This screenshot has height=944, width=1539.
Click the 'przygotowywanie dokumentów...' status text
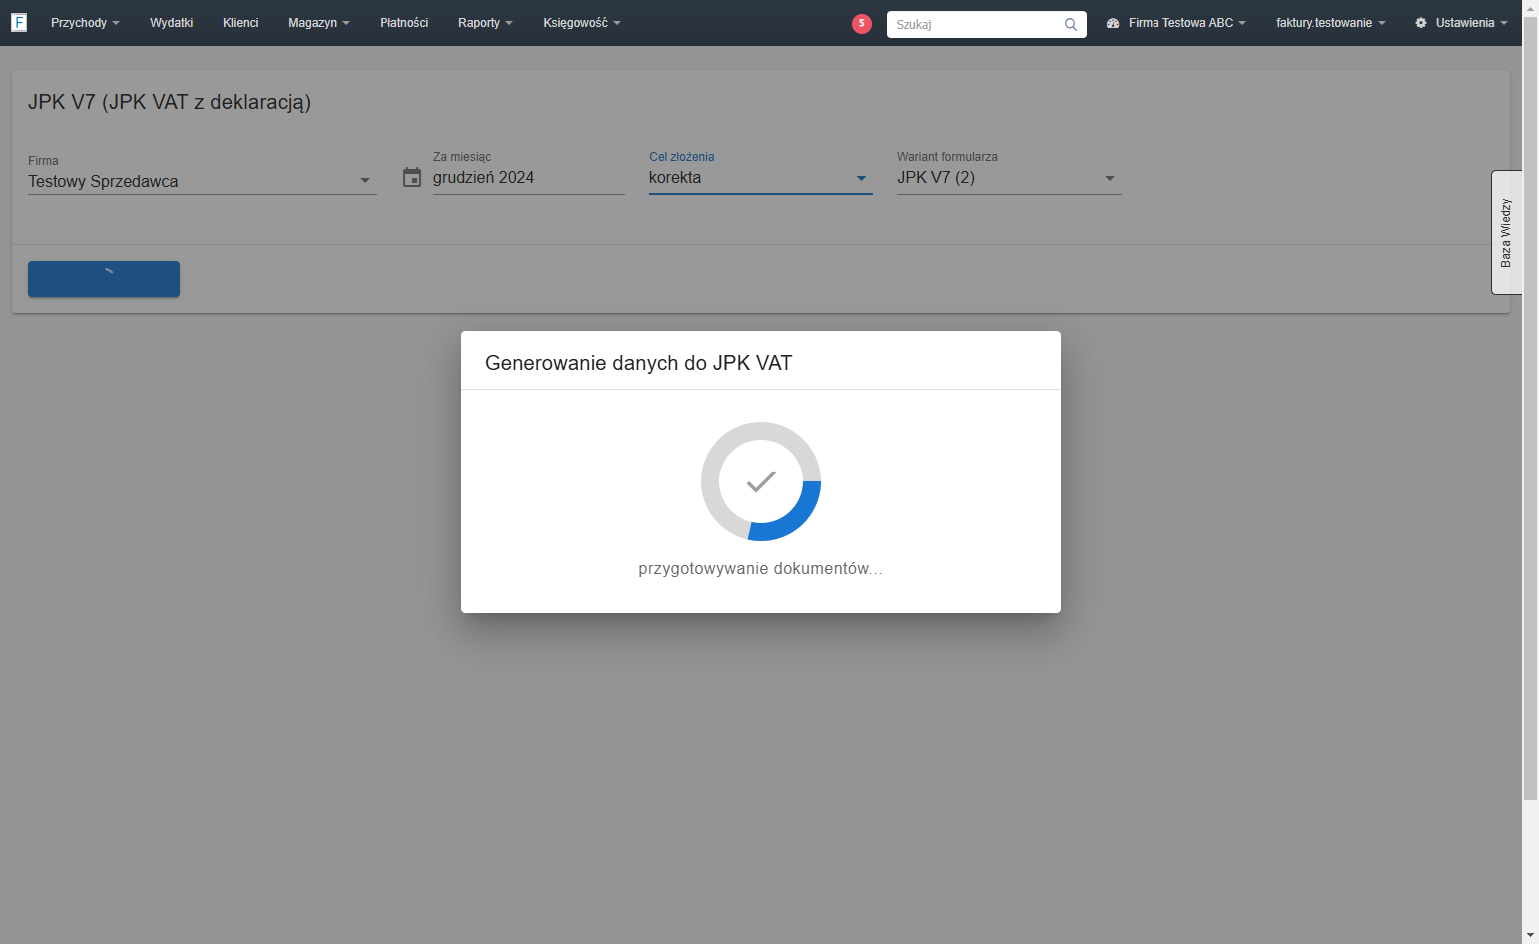[x=761, y=569]
